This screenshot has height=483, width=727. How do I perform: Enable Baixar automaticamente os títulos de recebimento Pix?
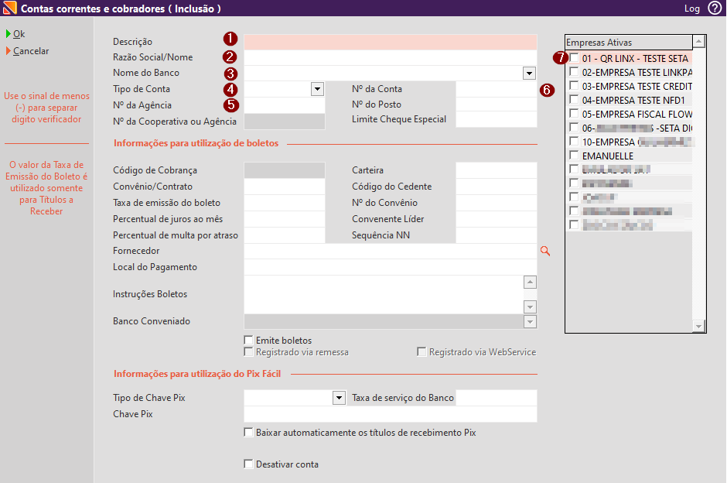point(248,433)
